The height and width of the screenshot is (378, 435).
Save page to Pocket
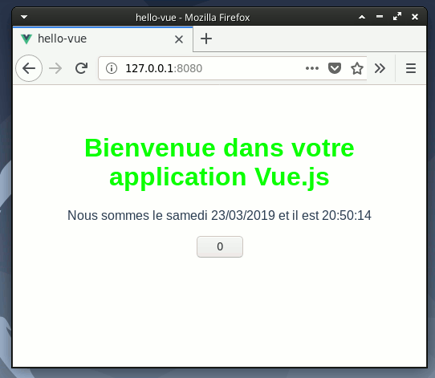click(335, 68)
